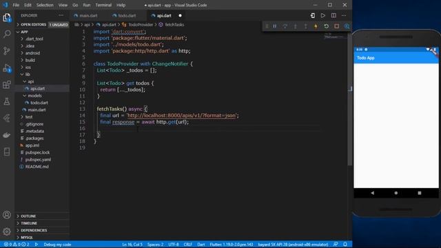The width and height of the screenshot is (441, 248).
Task: Open Extensions view
Action: [x=7, y=84]
